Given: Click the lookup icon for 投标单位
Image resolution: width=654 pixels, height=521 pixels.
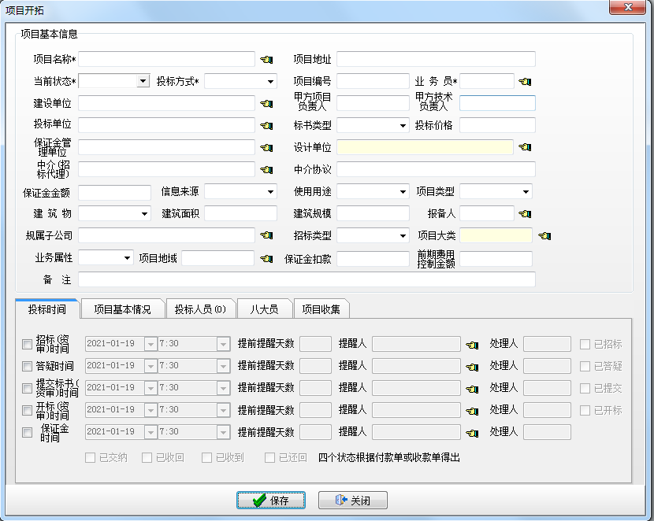Looking at the screenshot, I should tap(266, 125).
